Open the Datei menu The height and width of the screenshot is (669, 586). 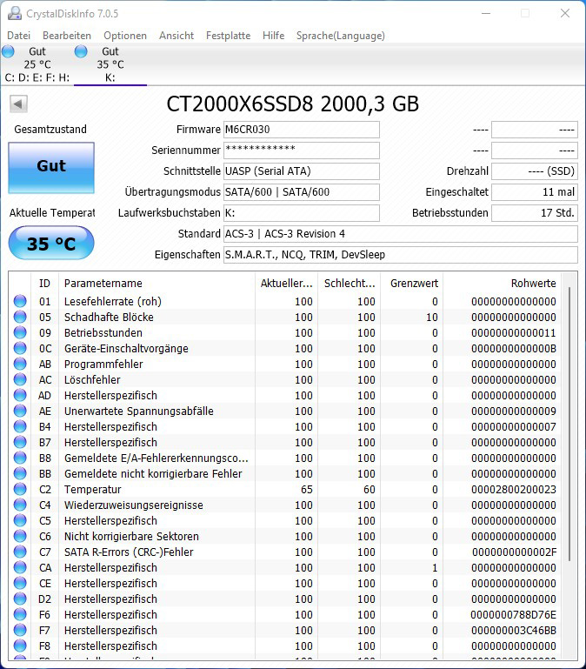[19, 36]
